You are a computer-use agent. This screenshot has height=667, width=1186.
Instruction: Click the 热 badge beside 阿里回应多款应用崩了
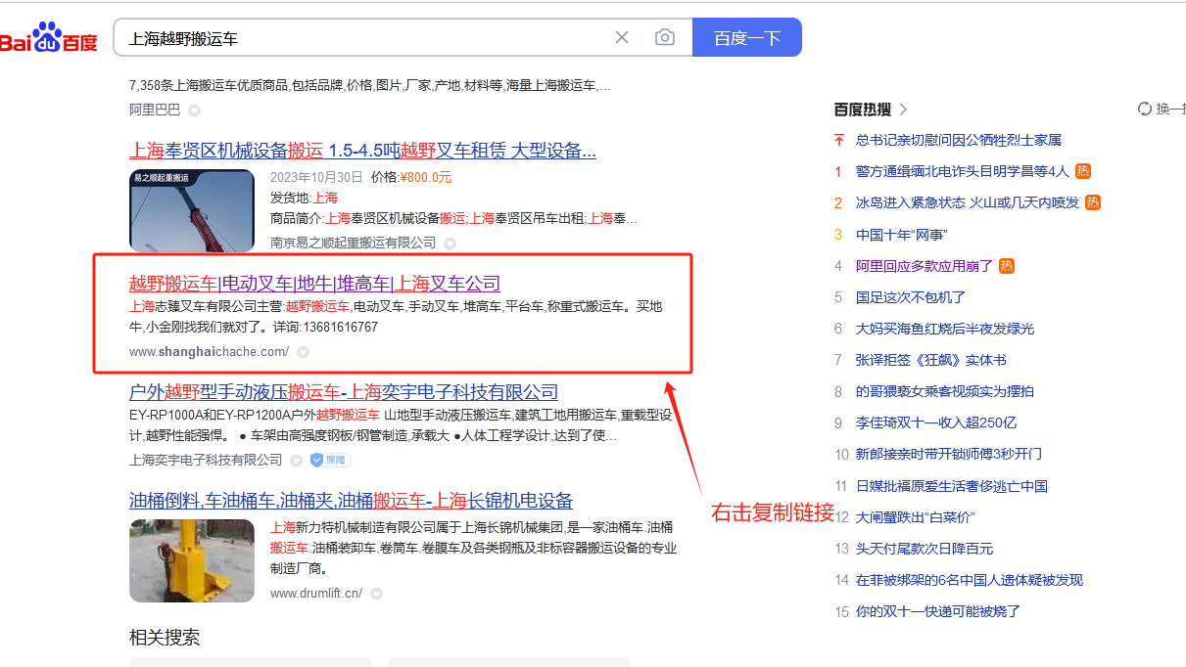point(1007,265)
